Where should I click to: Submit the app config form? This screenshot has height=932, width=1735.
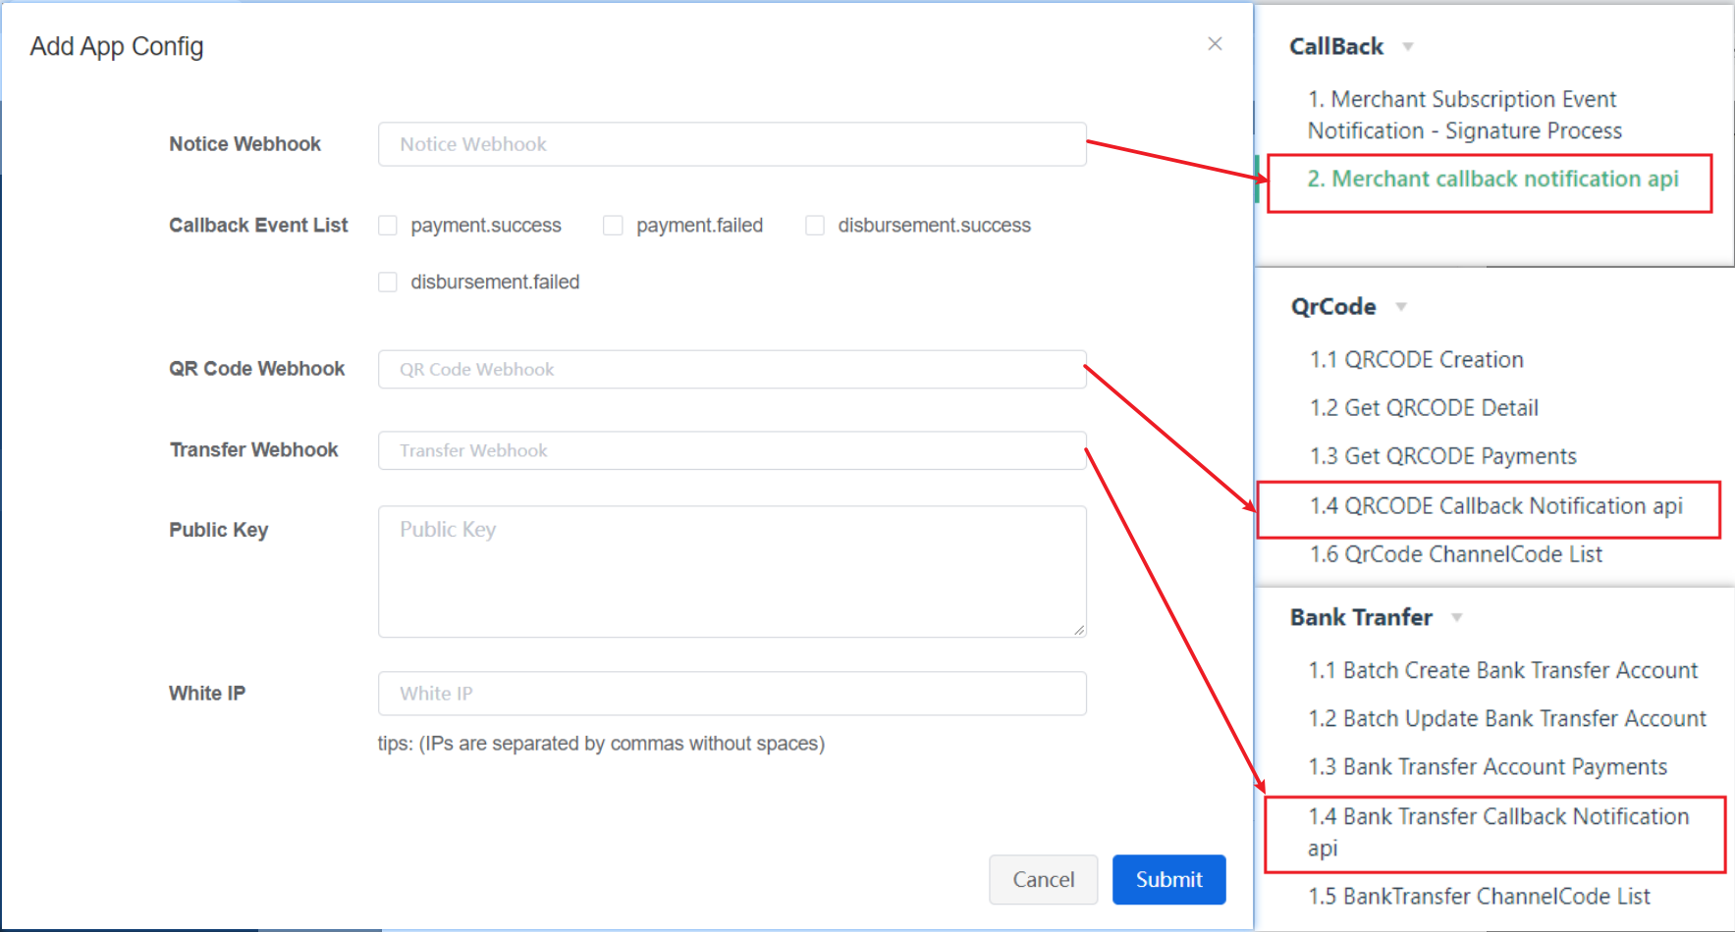click(x=1168, y=879)
